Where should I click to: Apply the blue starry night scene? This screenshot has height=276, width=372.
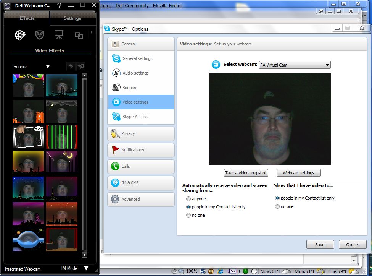(28, 188)
